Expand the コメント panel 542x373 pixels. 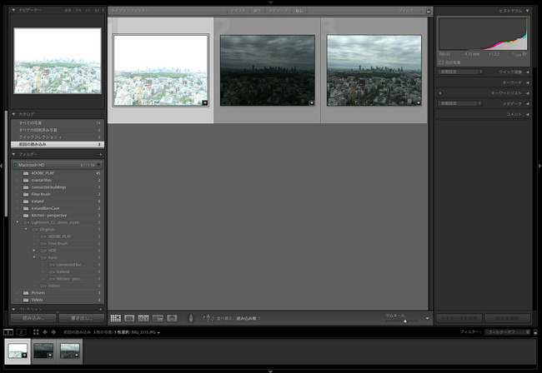[x=528, y=114]
